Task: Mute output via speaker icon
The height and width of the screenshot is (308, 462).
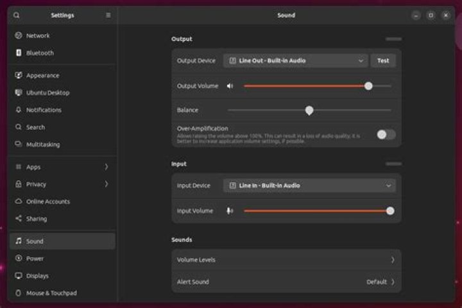Action: coord(230,86)
